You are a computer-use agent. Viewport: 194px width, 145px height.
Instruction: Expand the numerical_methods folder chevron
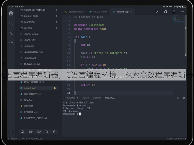56,10
